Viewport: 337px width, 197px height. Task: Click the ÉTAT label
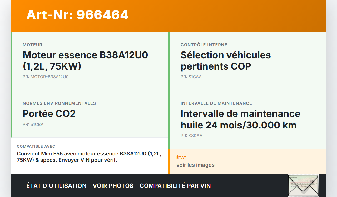[181, 158]
